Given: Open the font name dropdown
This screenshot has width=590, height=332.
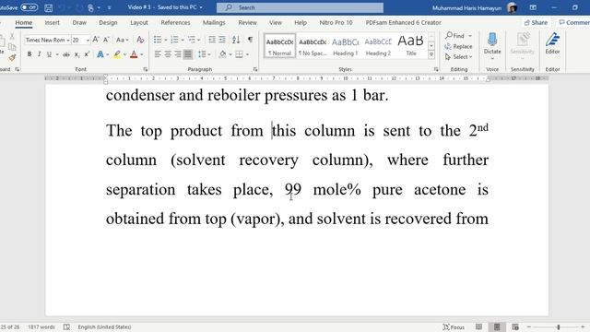Looking at the screenshot, I should pos(68,40).
